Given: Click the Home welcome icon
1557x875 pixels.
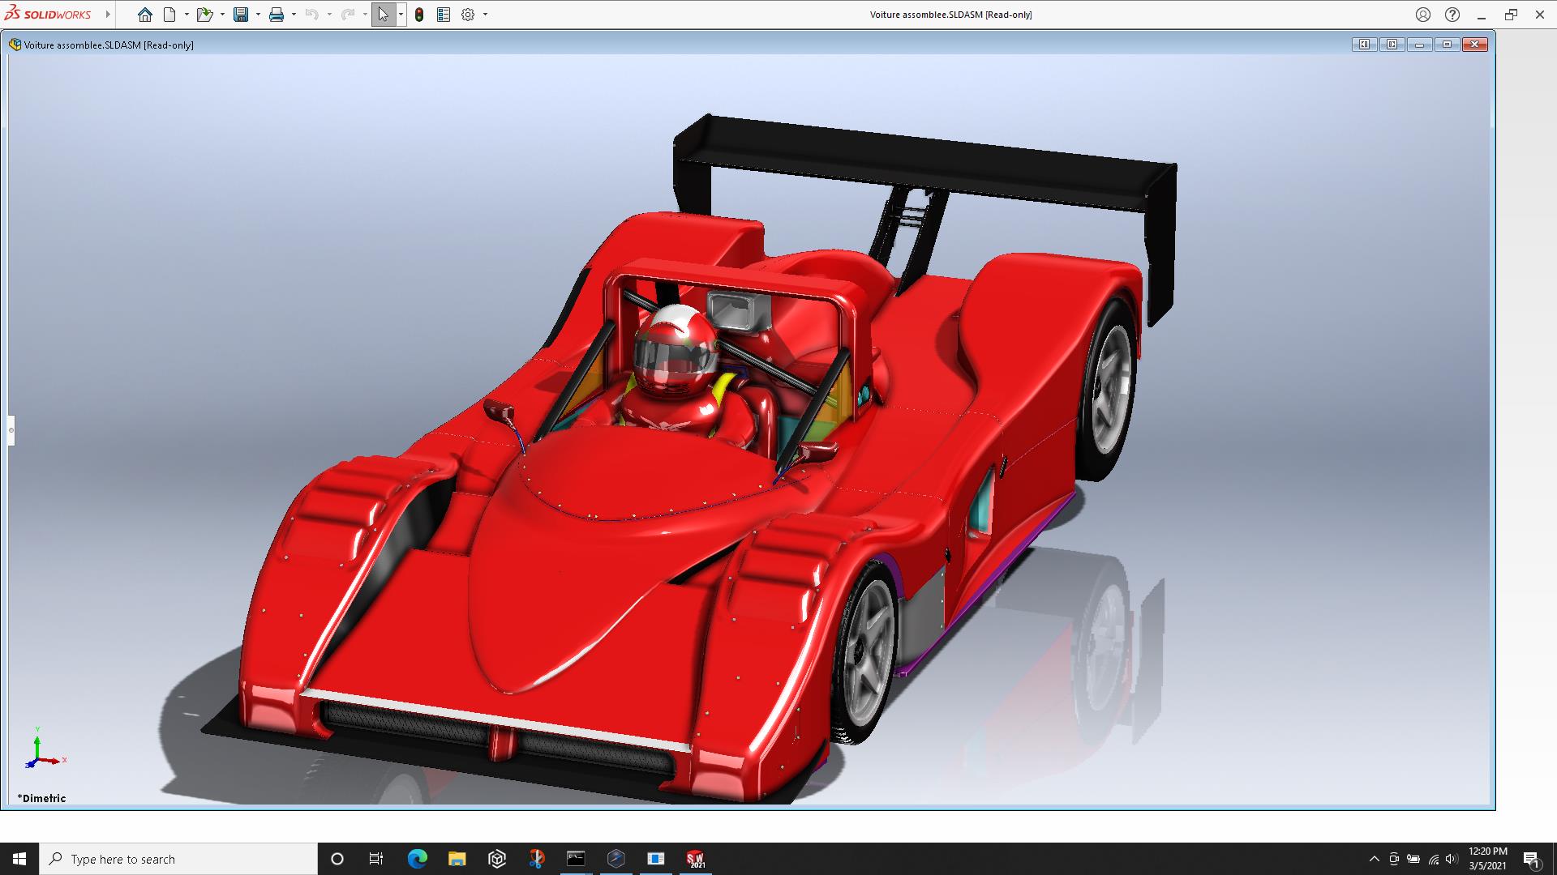Looking at the screenshot, I should (145, 15).
